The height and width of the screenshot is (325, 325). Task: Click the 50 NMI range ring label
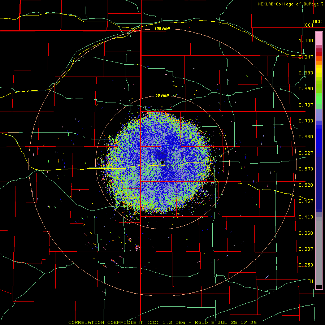162,96
